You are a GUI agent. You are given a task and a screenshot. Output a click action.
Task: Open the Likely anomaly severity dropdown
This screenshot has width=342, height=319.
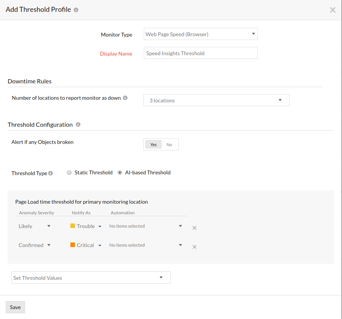[x=35, y=226]
